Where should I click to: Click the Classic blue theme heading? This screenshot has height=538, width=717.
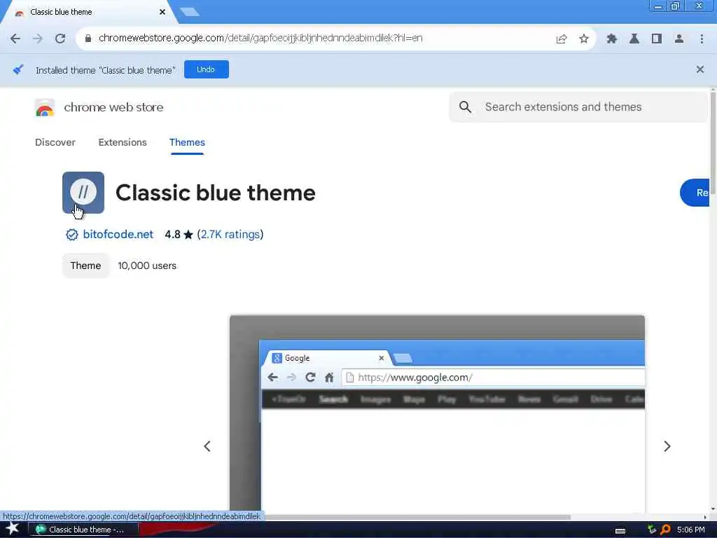(216, 193)
